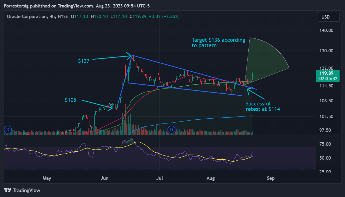Select the $127 text annotation
Screen dimensions: 345x197
[84, 61]
